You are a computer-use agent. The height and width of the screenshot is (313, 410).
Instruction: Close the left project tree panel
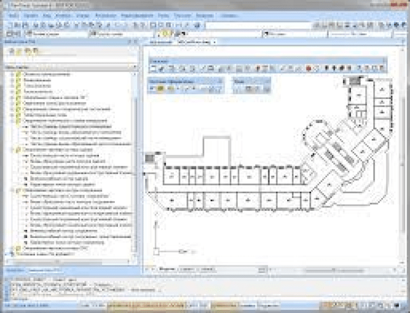(136, 42)
